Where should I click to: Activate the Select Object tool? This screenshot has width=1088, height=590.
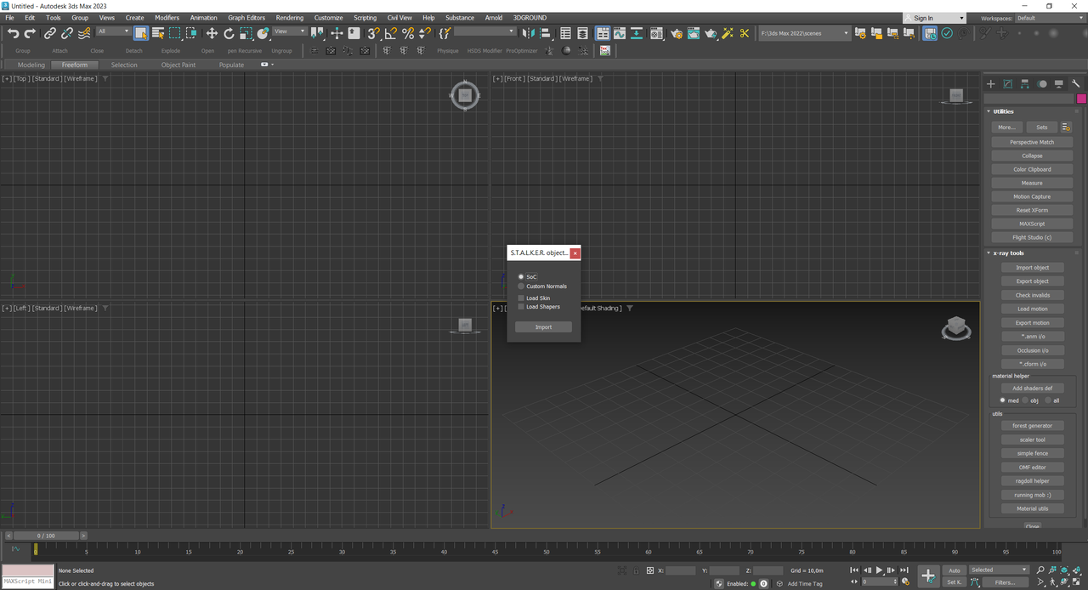tap(141, 33)
